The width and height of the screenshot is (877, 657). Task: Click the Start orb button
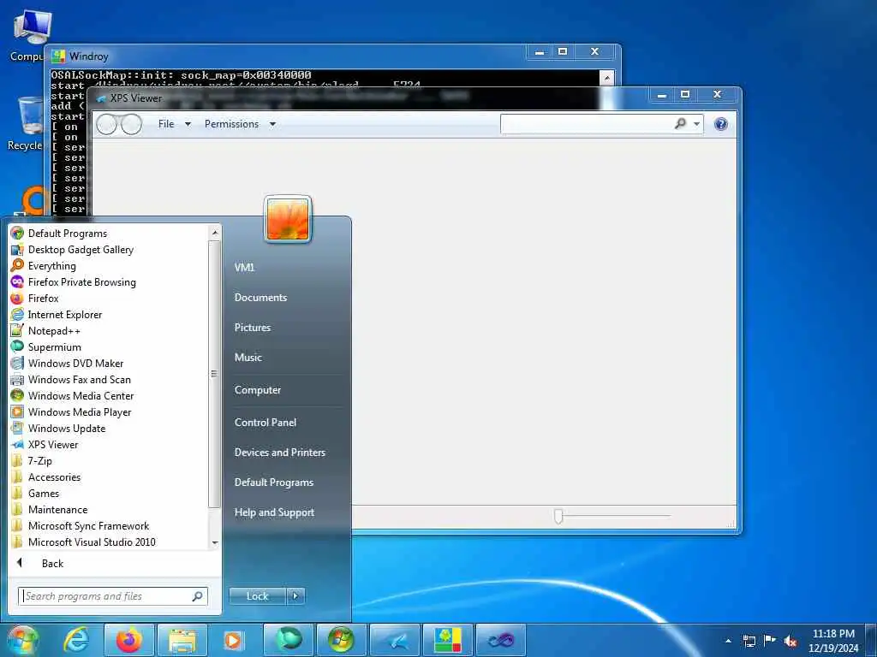[23, 640]
